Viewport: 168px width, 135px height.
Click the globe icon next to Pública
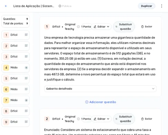click(x=60, y=6)
